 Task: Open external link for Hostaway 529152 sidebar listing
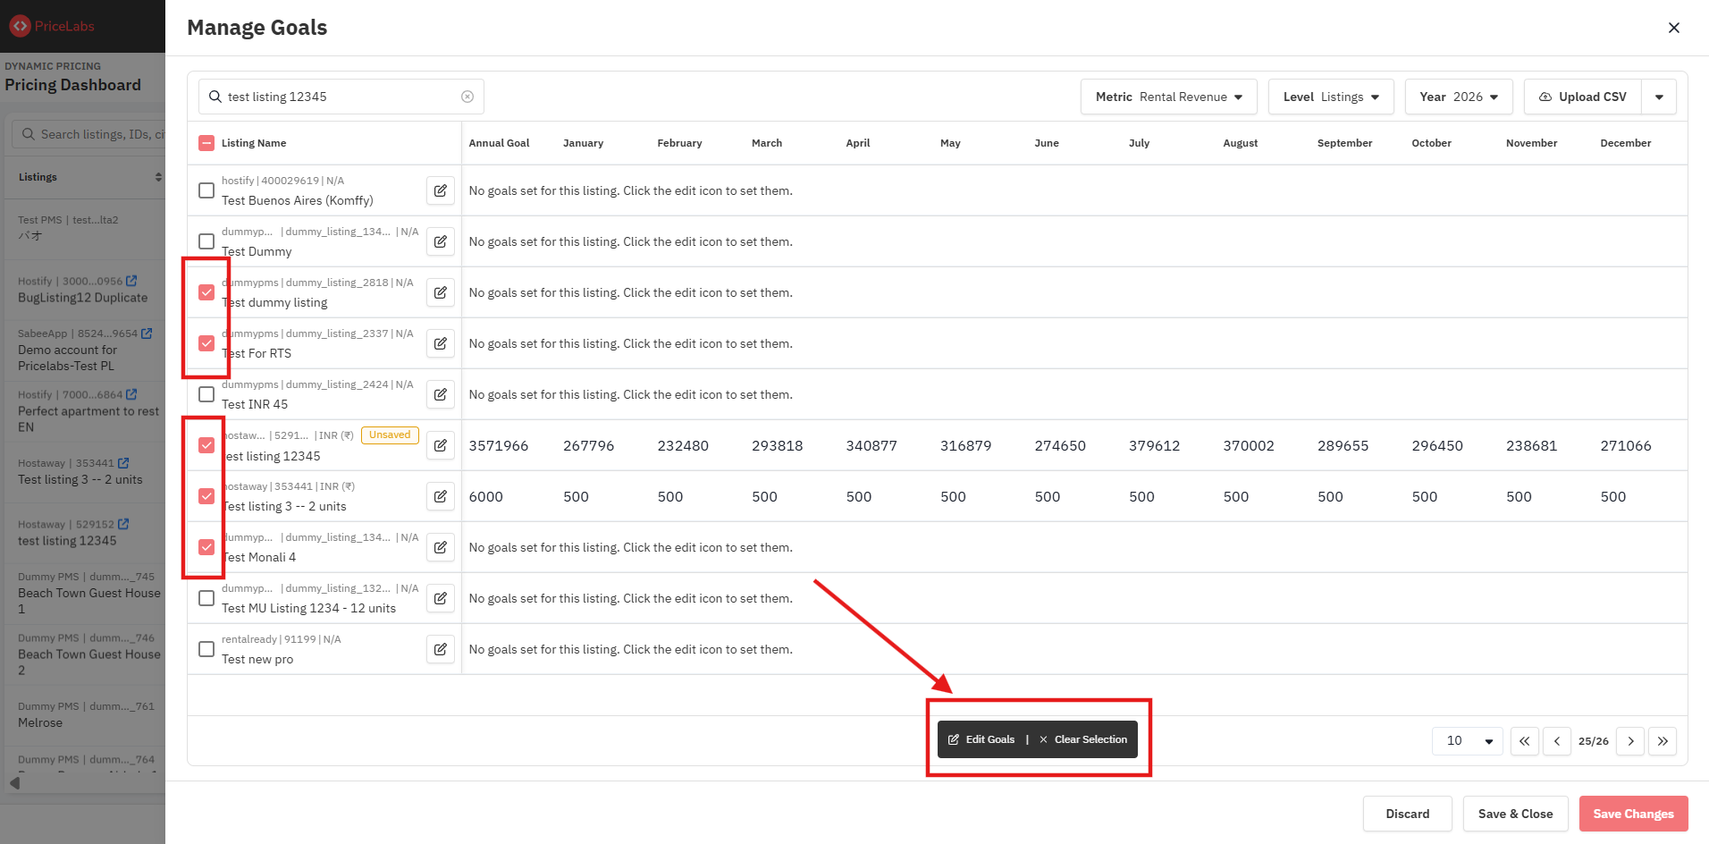[x=123, y=524]
